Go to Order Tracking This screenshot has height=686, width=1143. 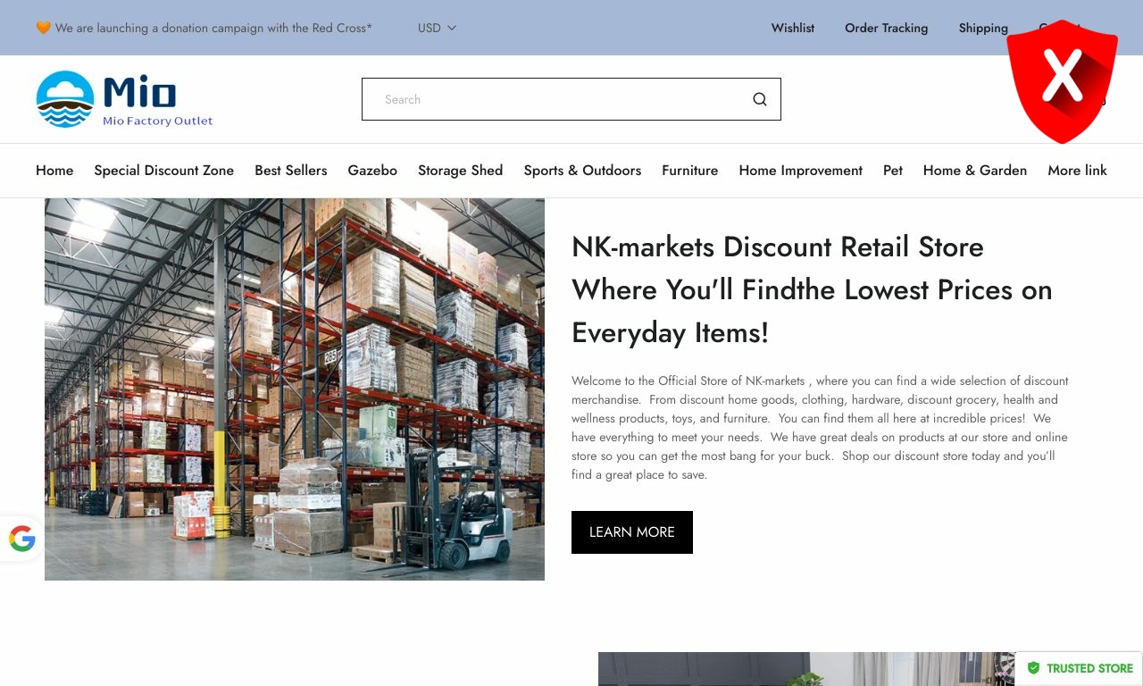pyautogui.click(x=887, y=28)
